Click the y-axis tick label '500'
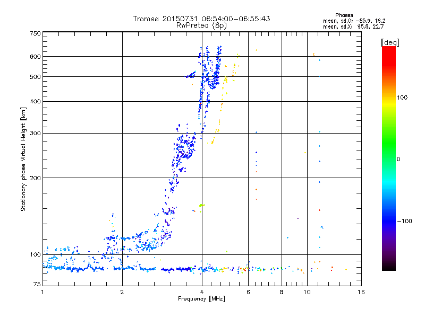This screenshot has width=425, height=318. point(35,77)
